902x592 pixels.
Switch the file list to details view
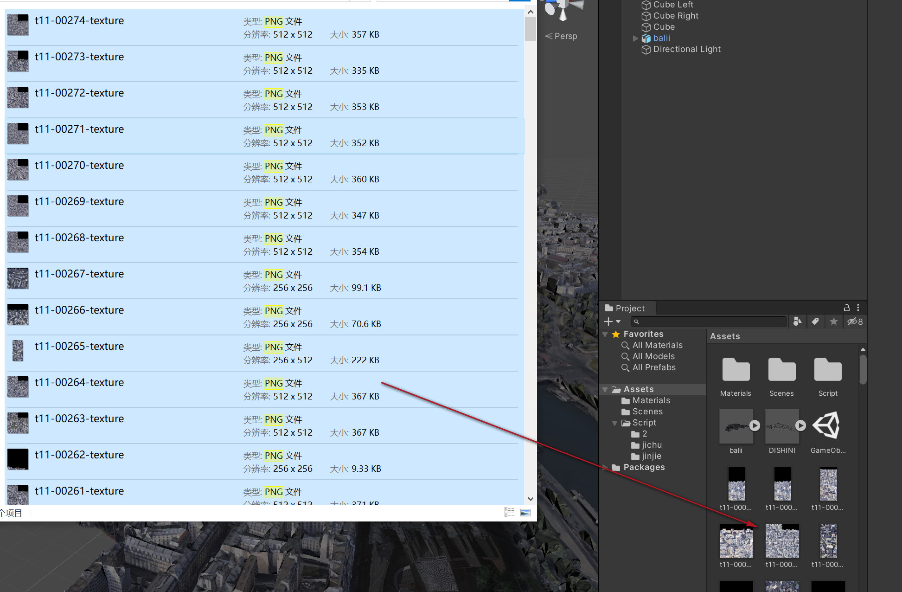pos(509,512)
